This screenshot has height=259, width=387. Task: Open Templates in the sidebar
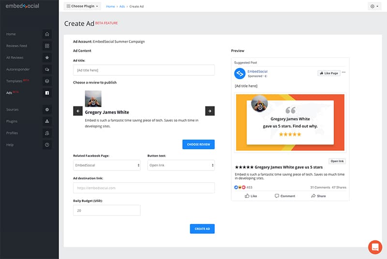tap(14, 81)
